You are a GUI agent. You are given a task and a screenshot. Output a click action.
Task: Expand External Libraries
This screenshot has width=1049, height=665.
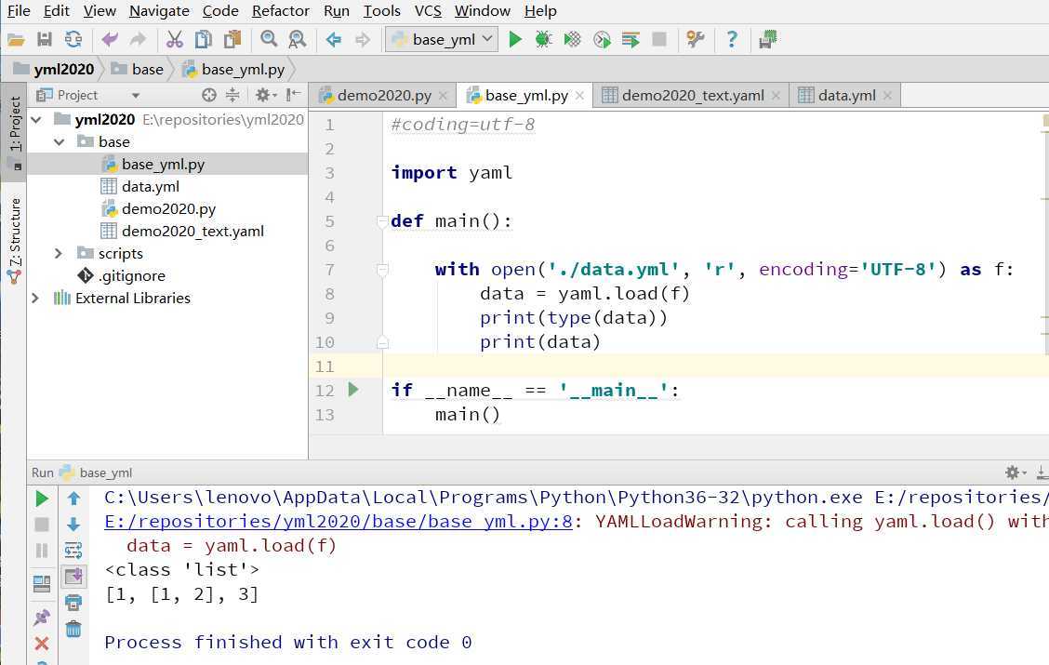coord(36,299)
